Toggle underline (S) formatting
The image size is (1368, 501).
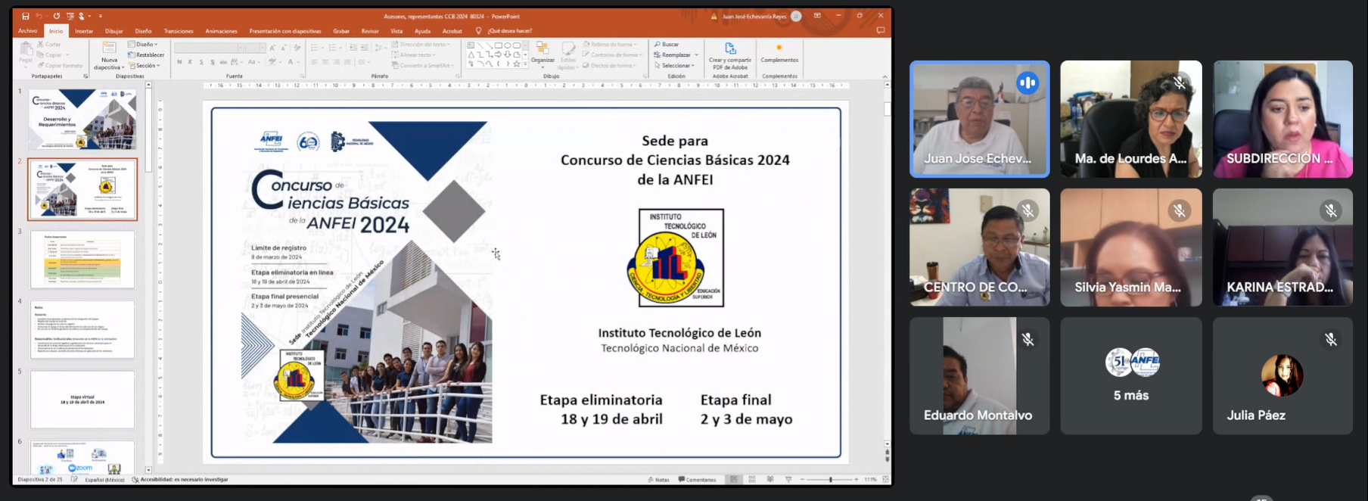tap(201, 62)
